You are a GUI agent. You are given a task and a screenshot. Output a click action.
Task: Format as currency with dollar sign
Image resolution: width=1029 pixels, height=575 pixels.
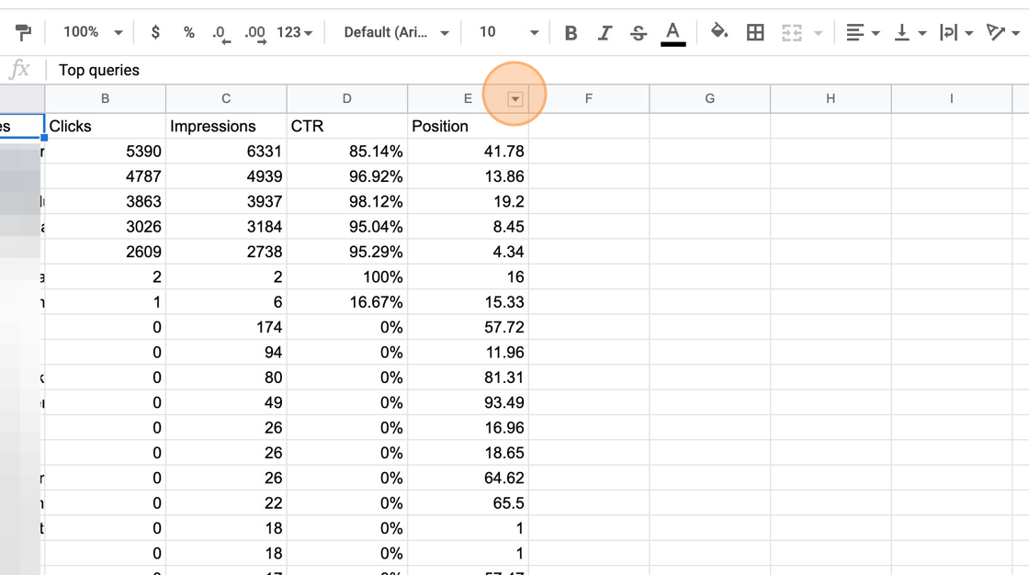tap(155, 32)
